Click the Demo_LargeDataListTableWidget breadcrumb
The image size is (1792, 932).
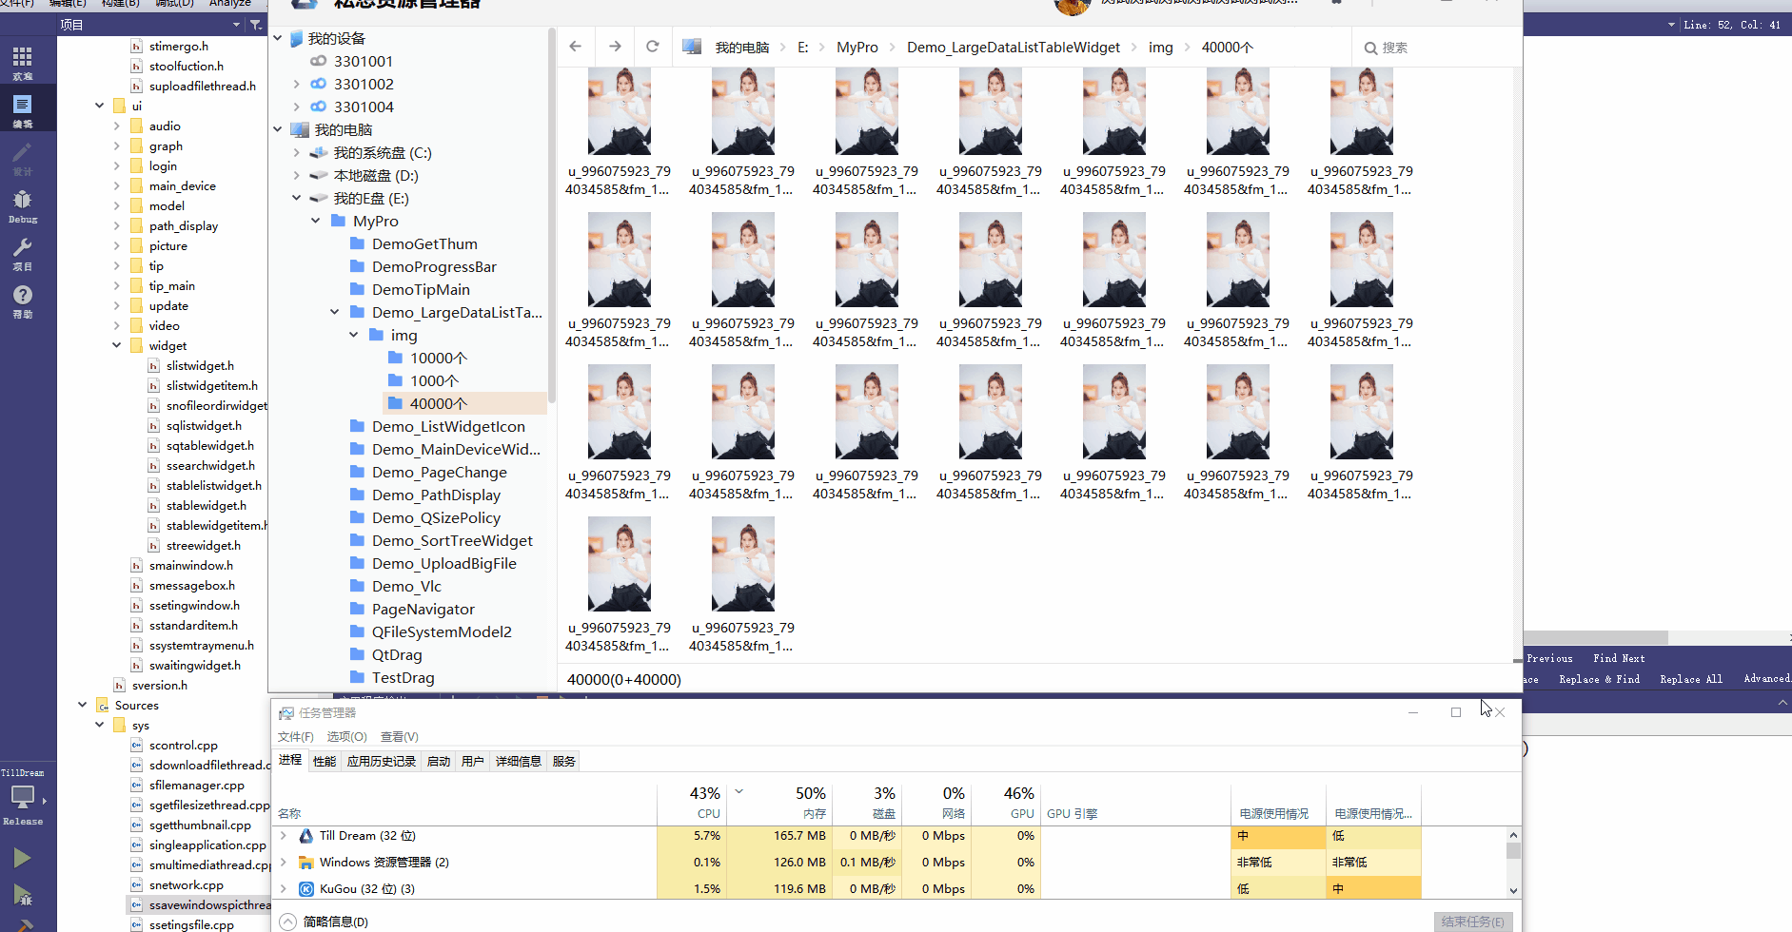click(1013, 48)
